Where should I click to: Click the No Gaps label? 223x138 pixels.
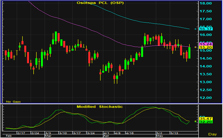[x=13, y=101]
